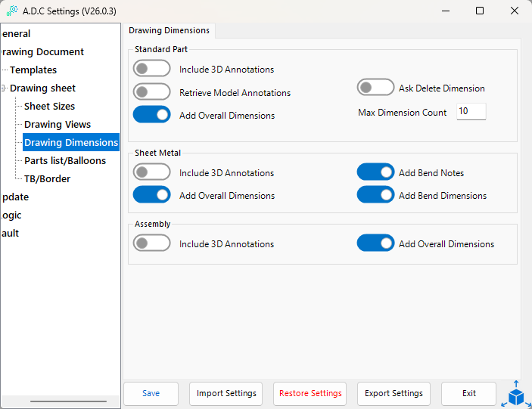Click the blue 3D cube icon
The height and width of the screenshot is (409, 532).
coord(516,396)
